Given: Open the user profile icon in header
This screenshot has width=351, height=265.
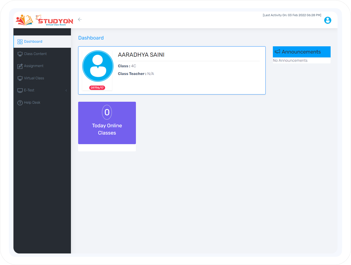Looking at the screenshot, I should coord(327,20).
